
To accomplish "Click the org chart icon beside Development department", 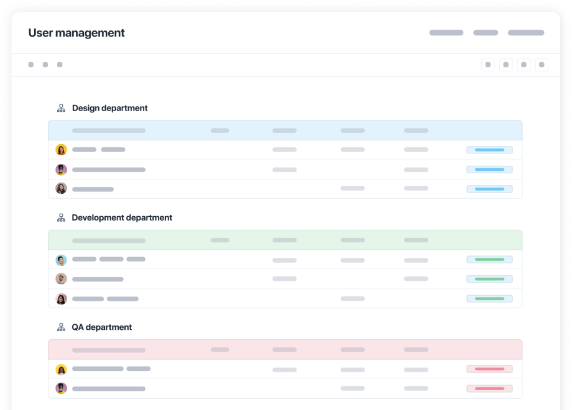I will point(62,218).
